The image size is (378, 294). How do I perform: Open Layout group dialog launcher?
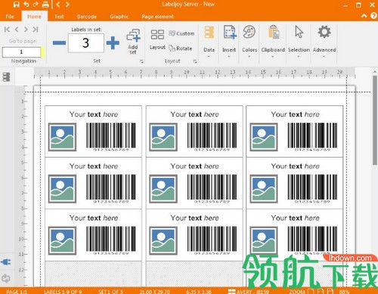pyautogui.click(x=195, y=61)
